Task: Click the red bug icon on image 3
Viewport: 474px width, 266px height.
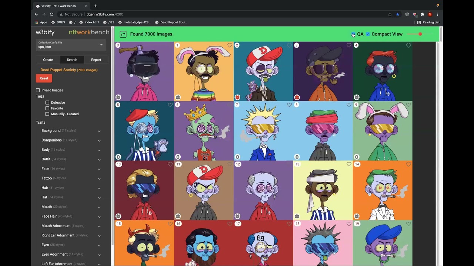Action: 297,98
